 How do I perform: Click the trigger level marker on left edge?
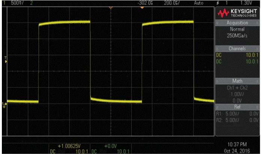(x=5, y=59)
